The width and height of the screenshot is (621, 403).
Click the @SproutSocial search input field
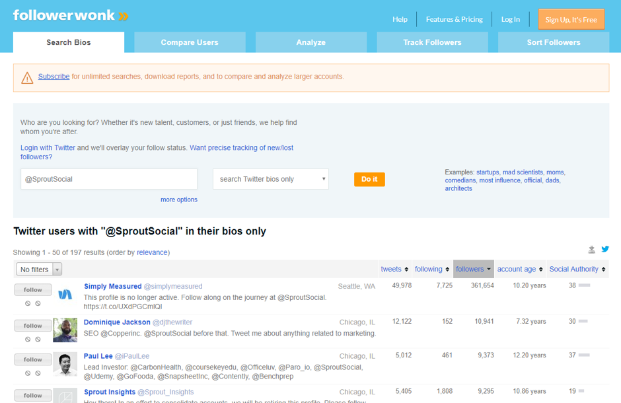[x=109, y=179]
